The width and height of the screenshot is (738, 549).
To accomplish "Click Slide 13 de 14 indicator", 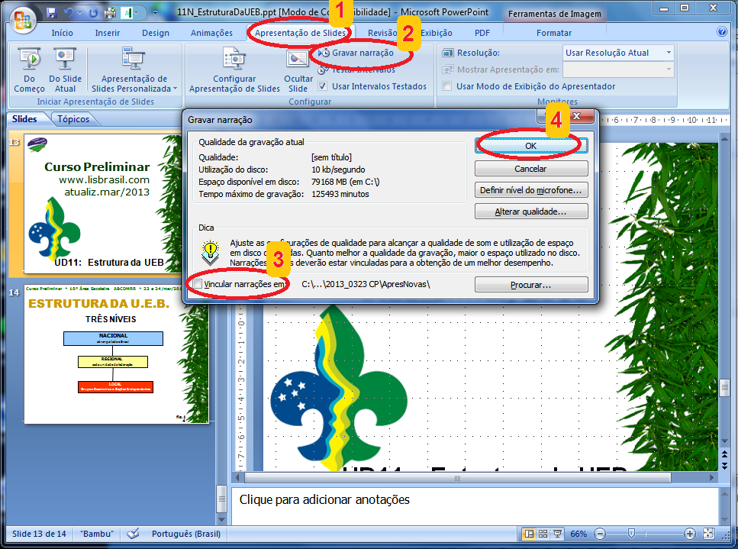I will coord(39,534).
